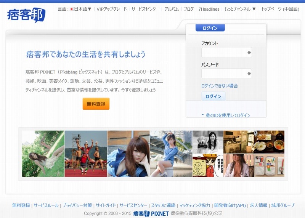Open プライバシー対策 footer link

click(77, 205)
